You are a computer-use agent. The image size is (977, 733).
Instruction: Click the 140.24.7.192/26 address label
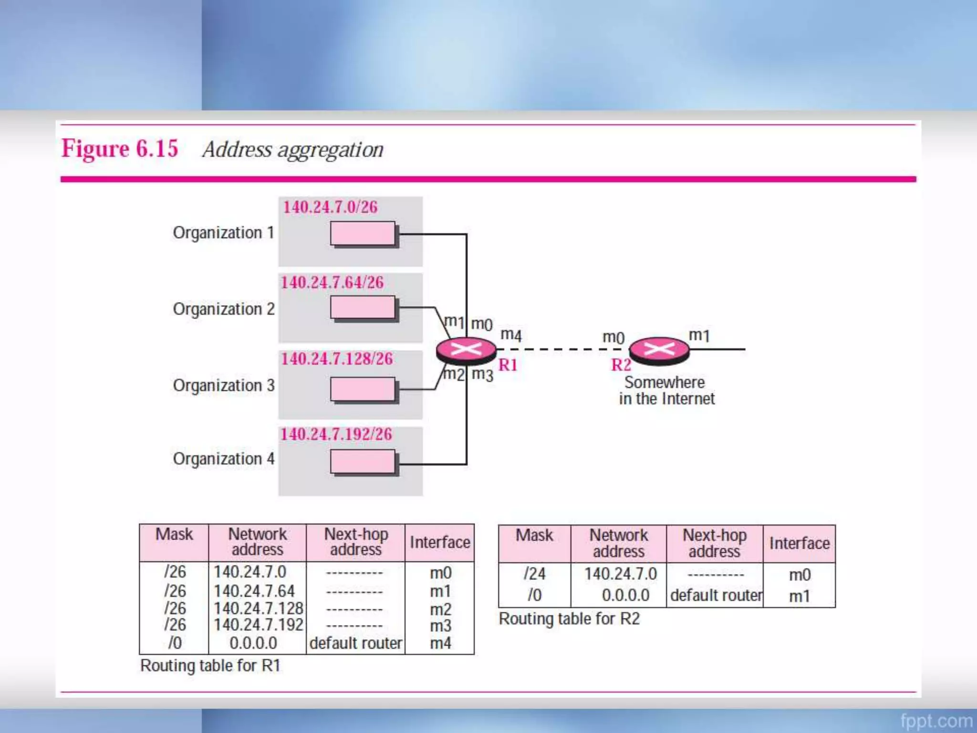point(336,434)
